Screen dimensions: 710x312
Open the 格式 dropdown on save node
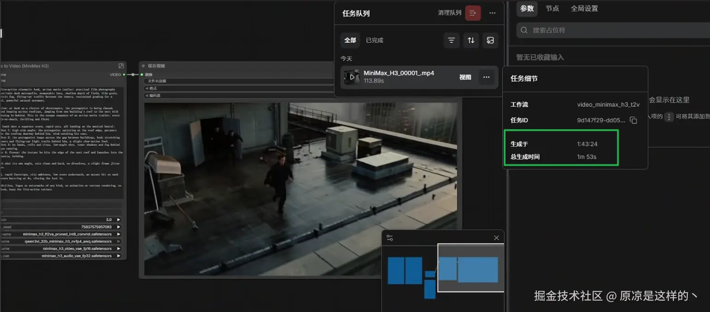point(238,88)
